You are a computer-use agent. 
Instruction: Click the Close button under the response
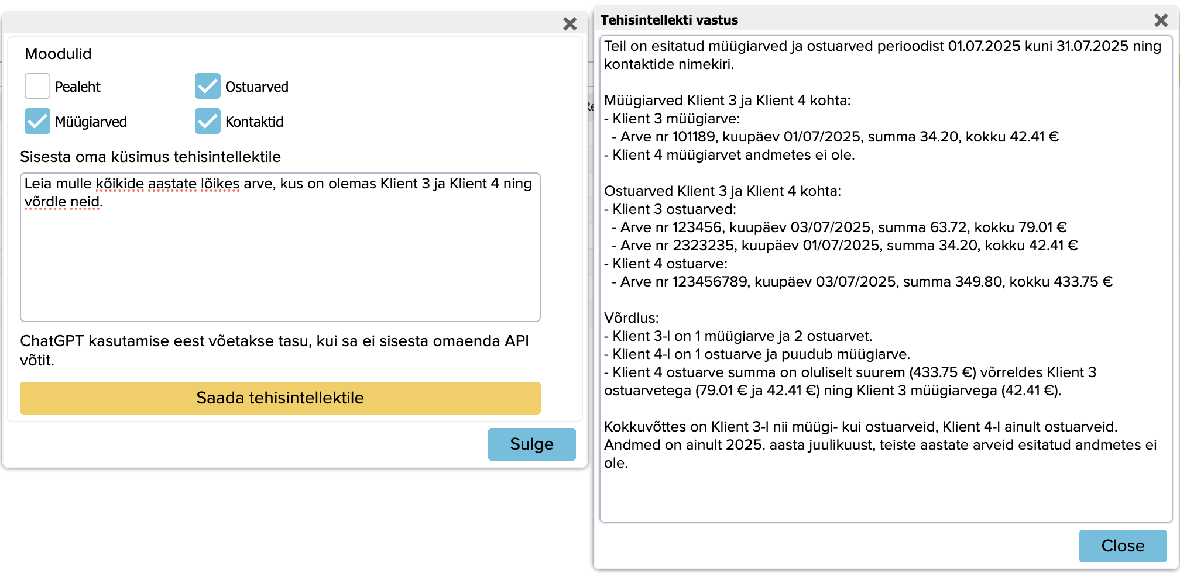point(1122,546)
